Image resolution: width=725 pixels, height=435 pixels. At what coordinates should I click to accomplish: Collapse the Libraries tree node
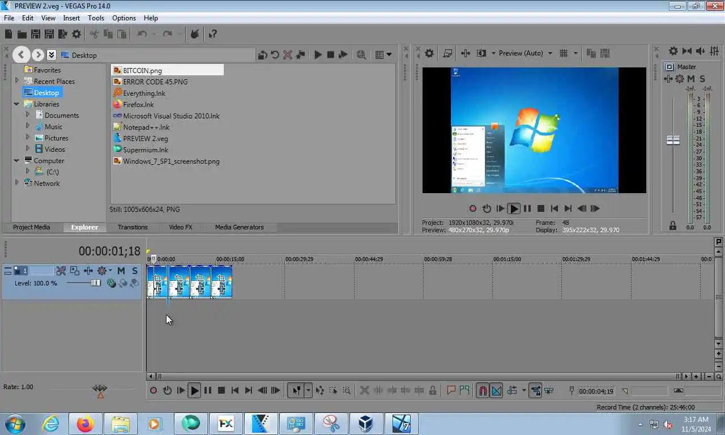click(17, 104)
